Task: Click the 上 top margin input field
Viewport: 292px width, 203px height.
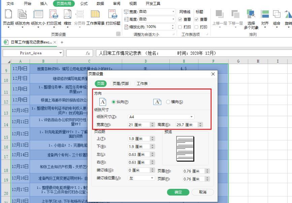Action: click(138, 138)
